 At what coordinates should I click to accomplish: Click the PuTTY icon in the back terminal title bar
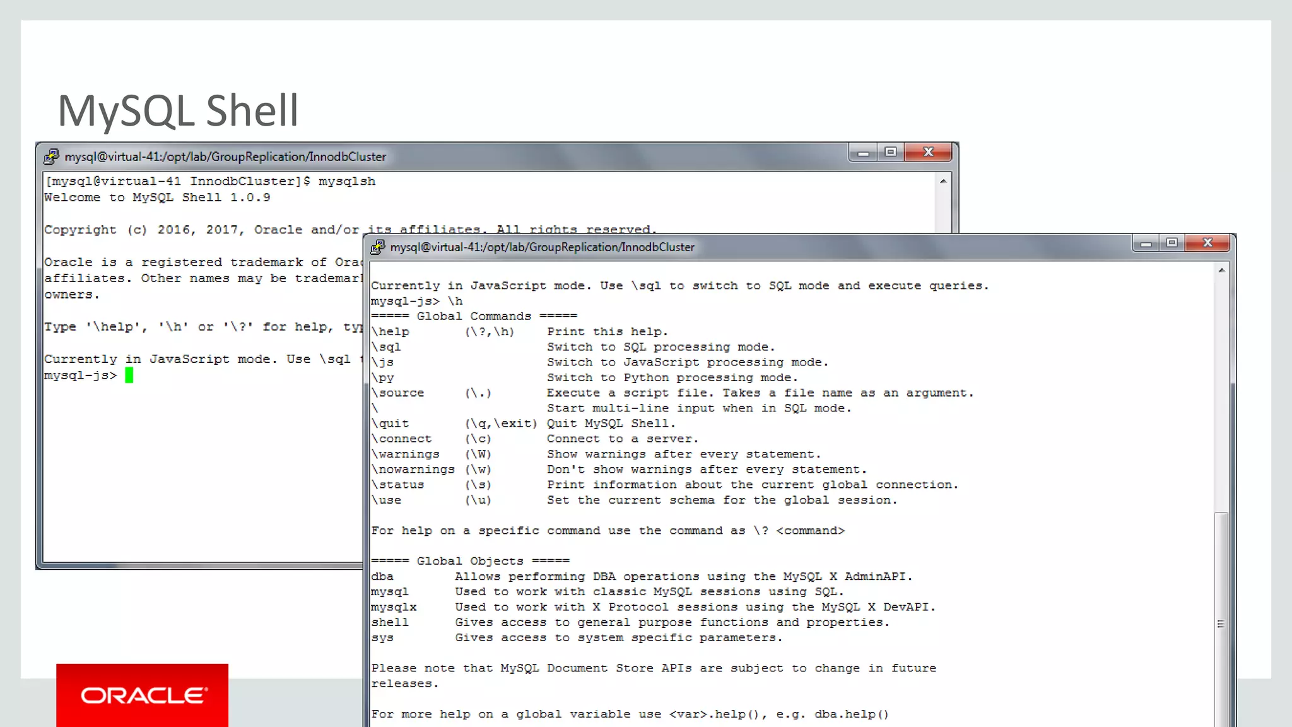[52, 156]
